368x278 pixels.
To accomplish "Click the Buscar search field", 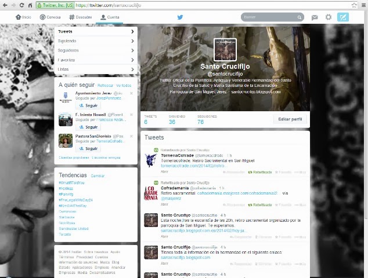I will (269, 17).
